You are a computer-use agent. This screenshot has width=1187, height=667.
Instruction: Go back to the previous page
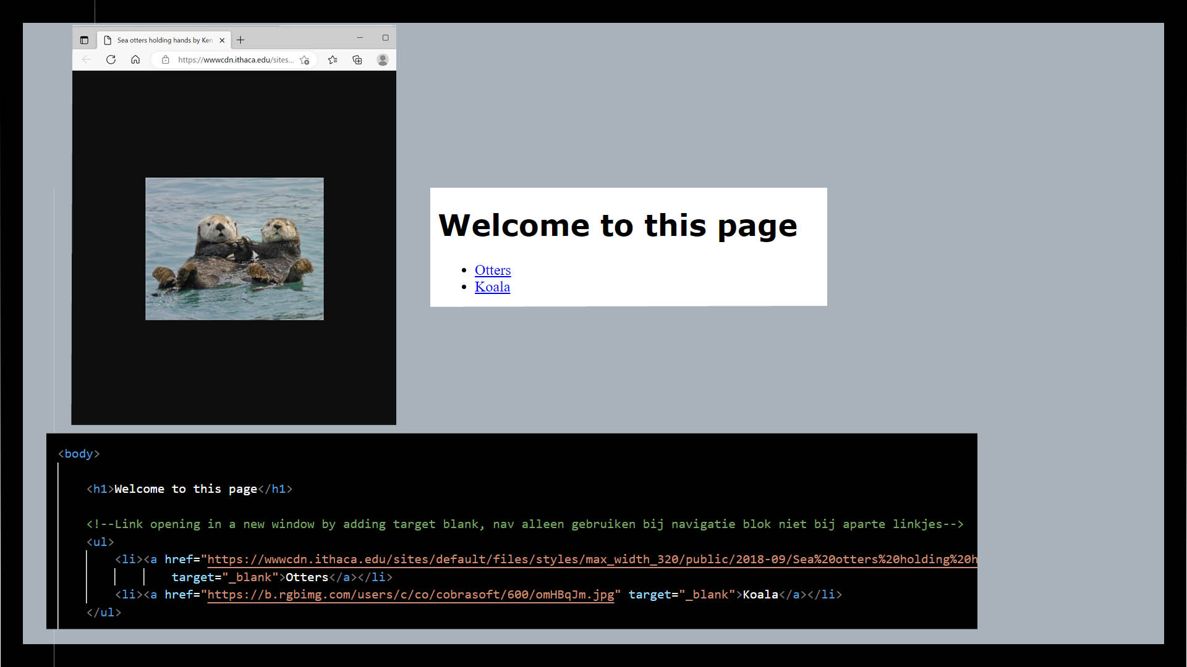click(86, 60)
